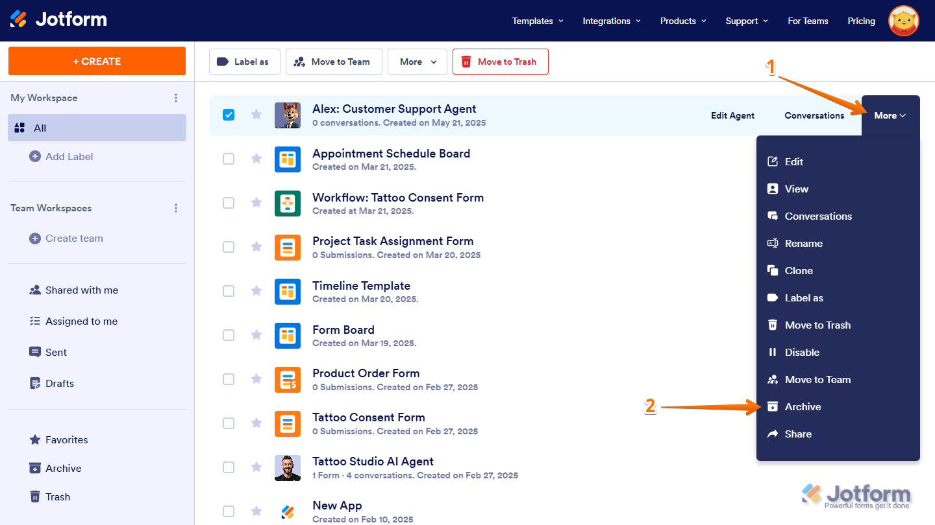Check the Tattoo Consent Form checkbox
Viewport: 935px width, 525px height.
point(229,423)
